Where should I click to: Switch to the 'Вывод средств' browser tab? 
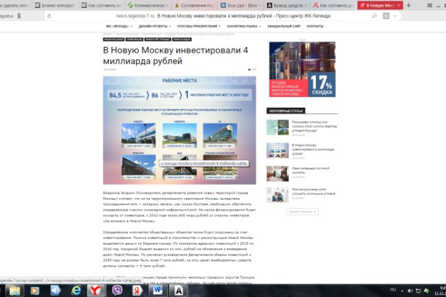tap(287, 6)
